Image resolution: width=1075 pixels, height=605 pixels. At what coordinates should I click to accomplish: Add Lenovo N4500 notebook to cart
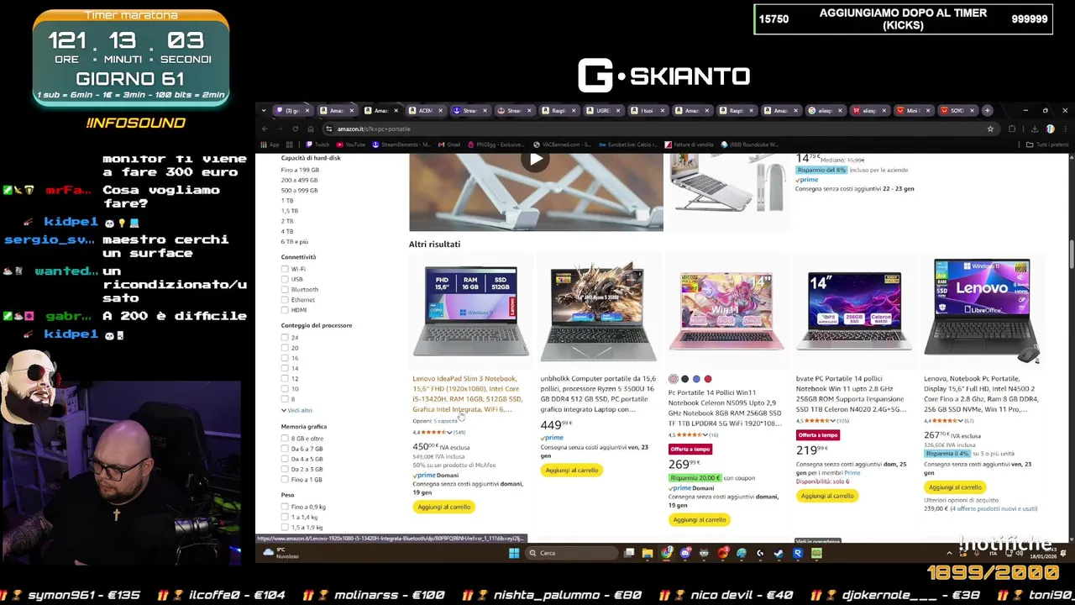coord(955,487)
